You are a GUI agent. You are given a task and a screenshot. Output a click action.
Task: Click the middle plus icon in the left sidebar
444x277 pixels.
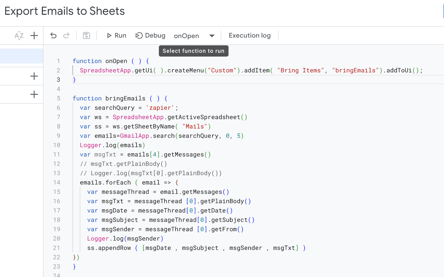(x=34, y=76)
